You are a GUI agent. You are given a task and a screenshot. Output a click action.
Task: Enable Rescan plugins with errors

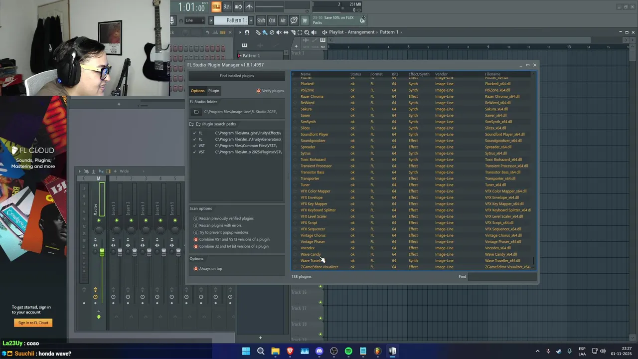196,225
